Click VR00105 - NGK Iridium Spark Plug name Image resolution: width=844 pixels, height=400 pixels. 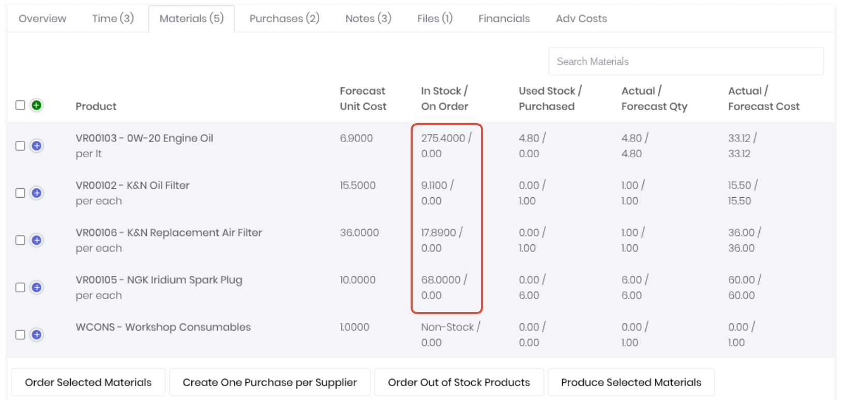tap(159, 280)
